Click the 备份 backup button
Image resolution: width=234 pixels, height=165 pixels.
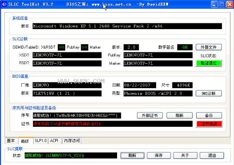pyautogui.click(x=209, y=115)
